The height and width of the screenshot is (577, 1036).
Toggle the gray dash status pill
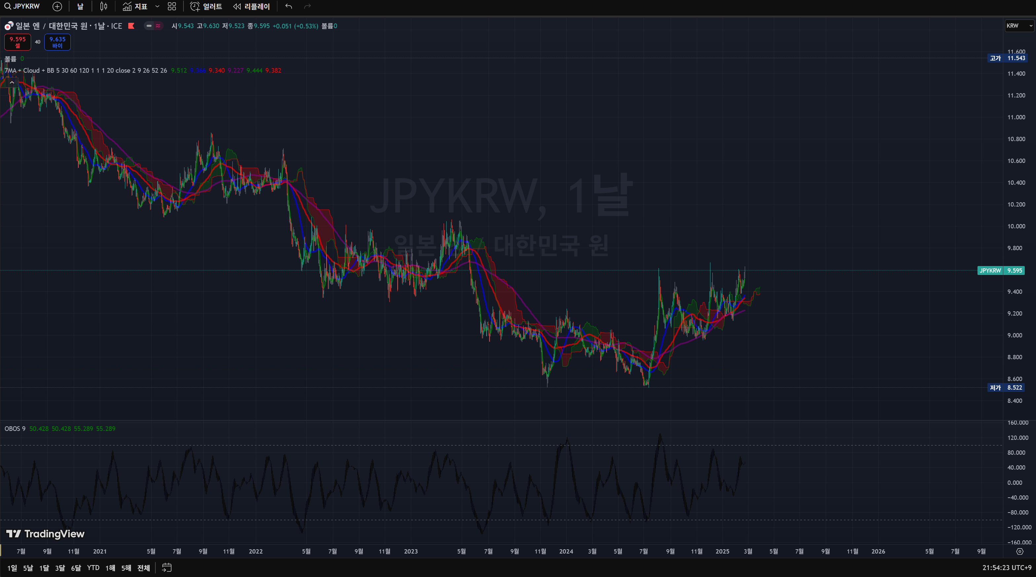click(x=149, y=26)
